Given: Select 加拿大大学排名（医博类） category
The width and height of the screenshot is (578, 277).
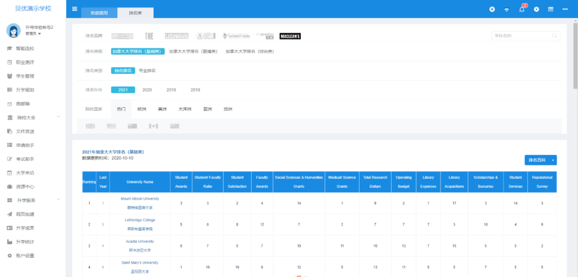Looking at the screenshot, I should click(x=193, y=52).
